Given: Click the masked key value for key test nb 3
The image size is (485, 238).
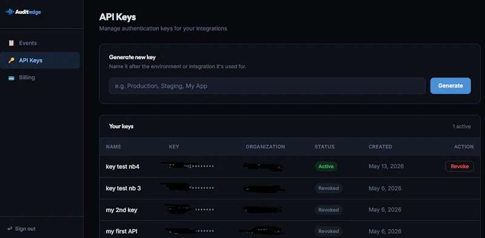Looking at the screenshot, I should 187,187.
